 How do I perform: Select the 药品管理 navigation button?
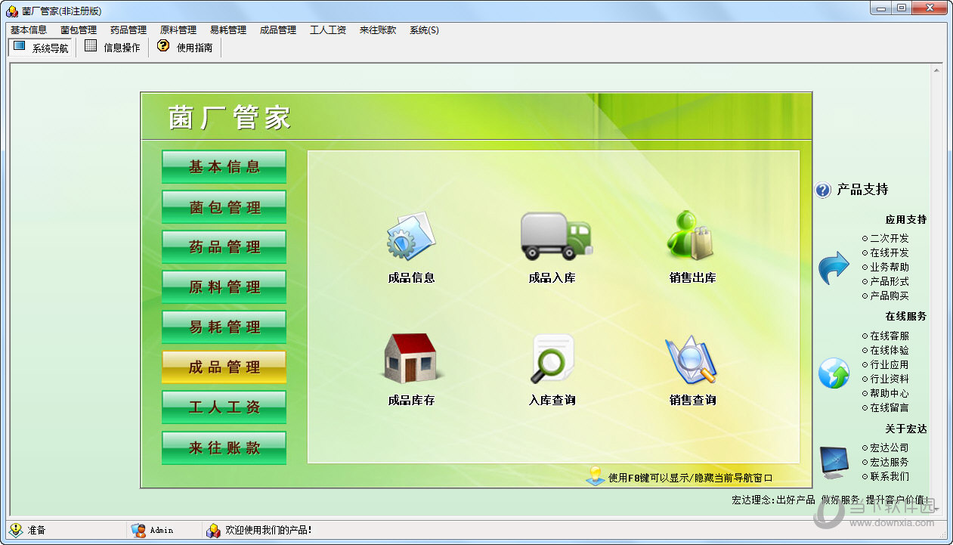(x=224, y=247)
